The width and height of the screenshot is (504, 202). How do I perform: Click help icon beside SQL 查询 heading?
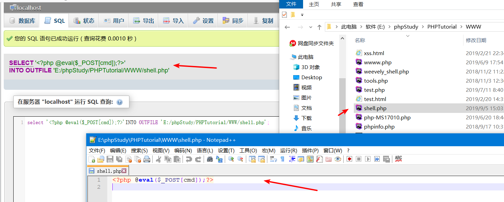(x=120, y=102)
